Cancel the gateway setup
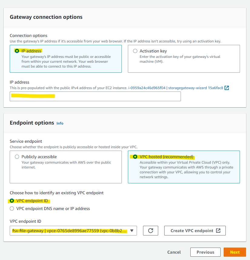Viewport: 250px width, 260px height. (174, 252)
